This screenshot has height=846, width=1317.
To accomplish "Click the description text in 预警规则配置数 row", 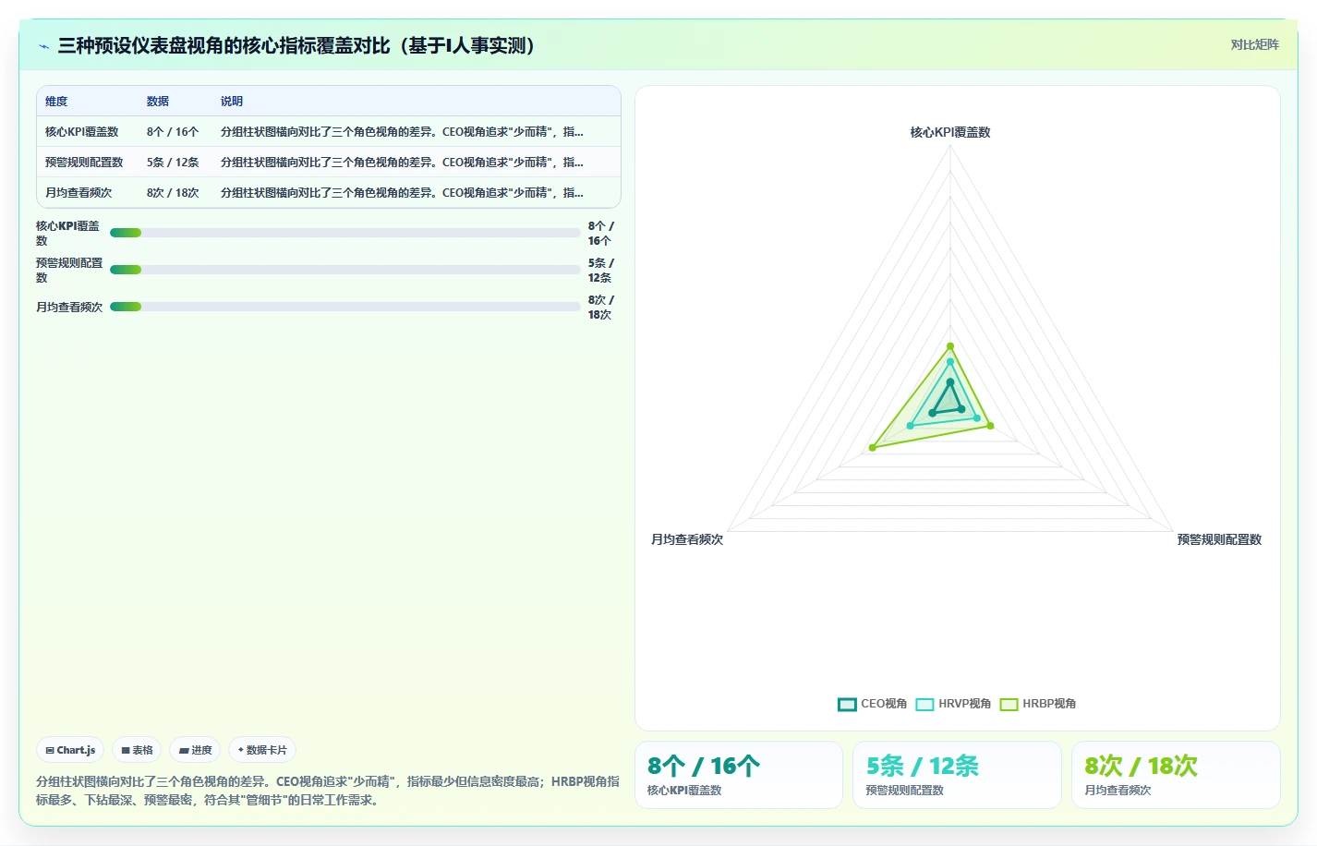I will (402, 163).
